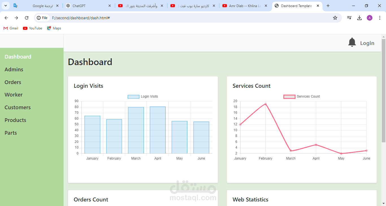The image size is (386, 206).
Task: Click the May bar in Login Visits
Action: coord(179,137)
